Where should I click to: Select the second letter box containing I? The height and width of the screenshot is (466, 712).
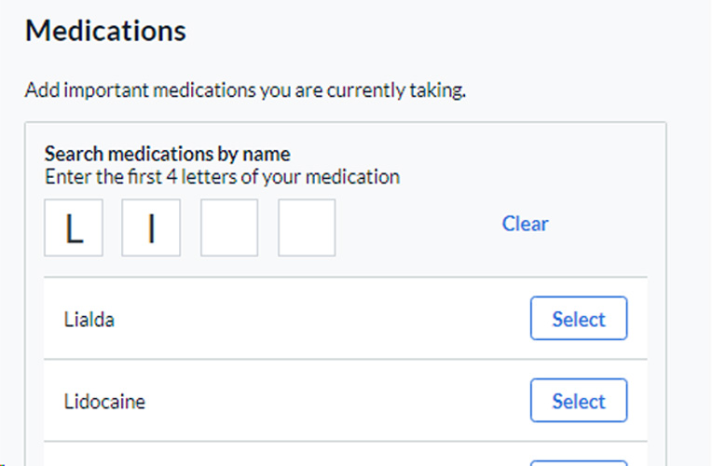151,227
